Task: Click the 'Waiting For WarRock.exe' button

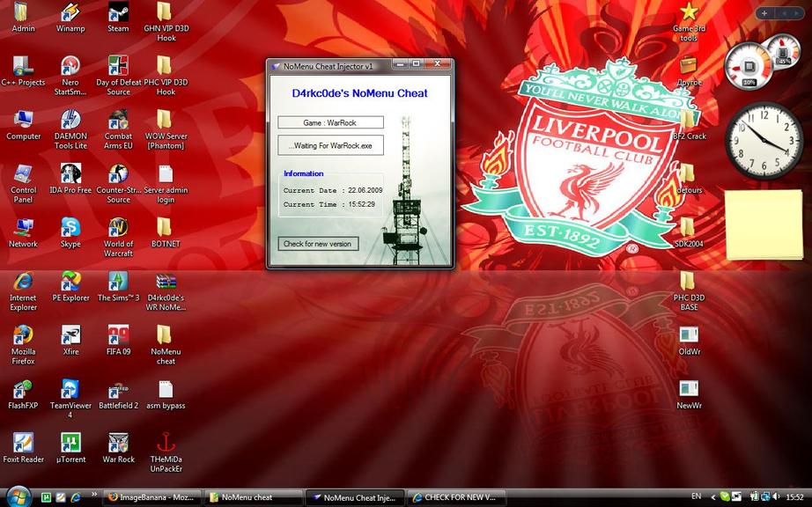Action: (x=330, y=145)
